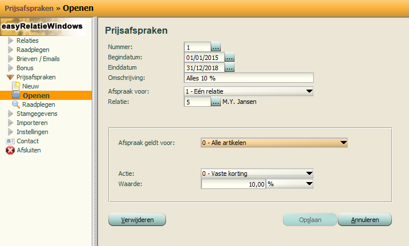Click the Contact card icon
Viewport: 409px width, 246px height.
coord(10,141)
